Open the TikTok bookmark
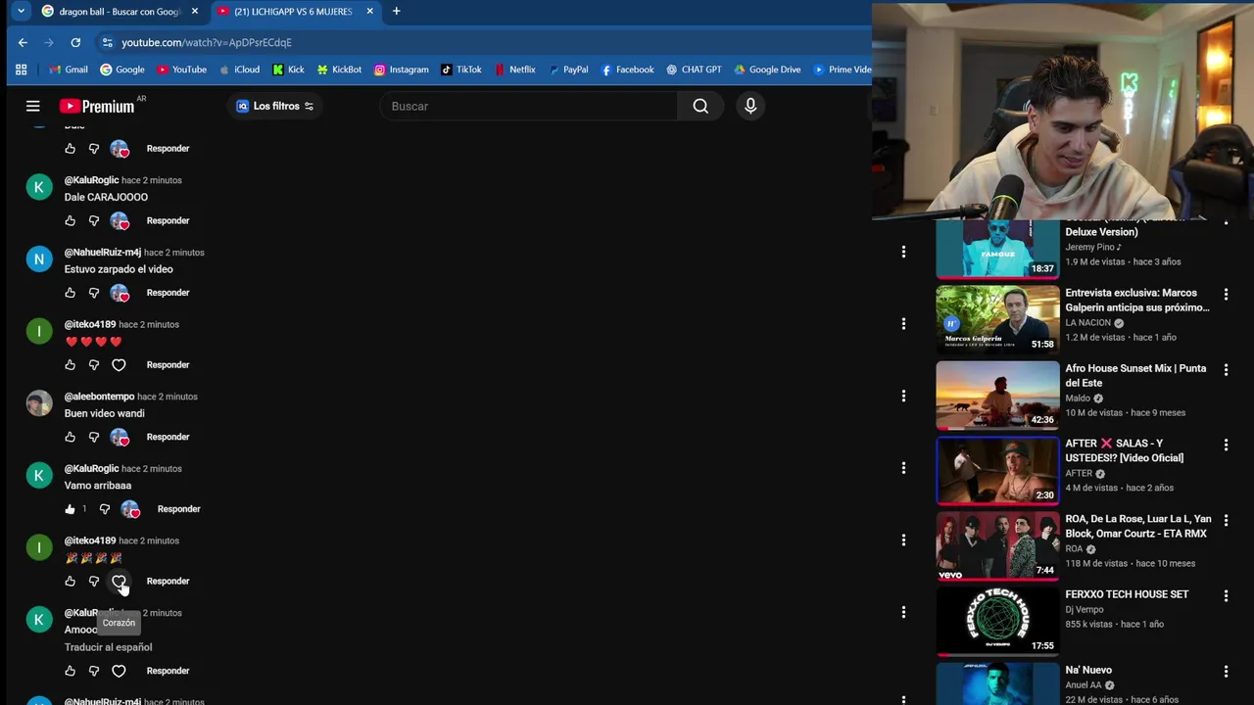 point(461,70)
